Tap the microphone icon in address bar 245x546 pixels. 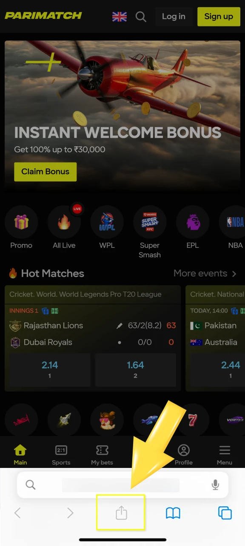coord(215,485)
